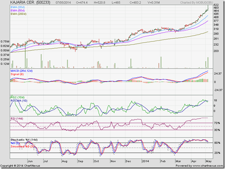Click the Stochastic 20% level label
Screen dimensions: 225x169
coord(217,153)
